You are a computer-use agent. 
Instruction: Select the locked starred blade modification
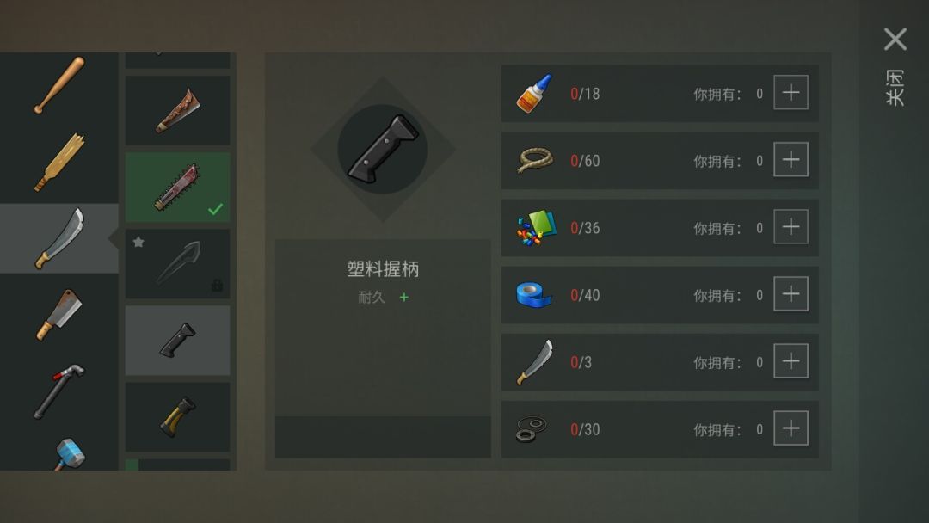(178, 263)
